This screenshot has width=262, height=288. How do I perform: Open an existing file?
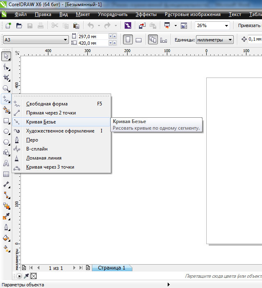pos(19,25)
